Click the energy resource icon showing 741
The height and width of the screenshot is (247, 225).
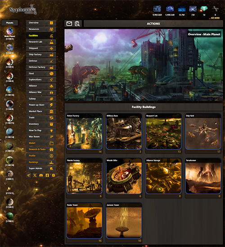tap(193, 9)
